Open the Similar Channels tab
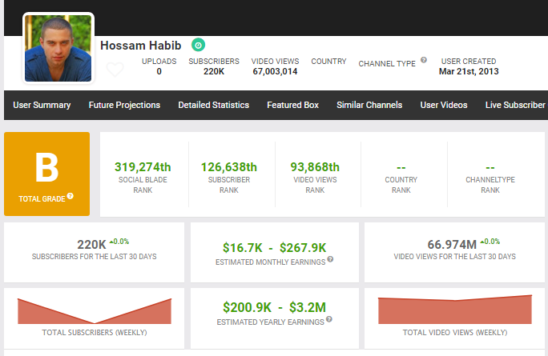 369,105
